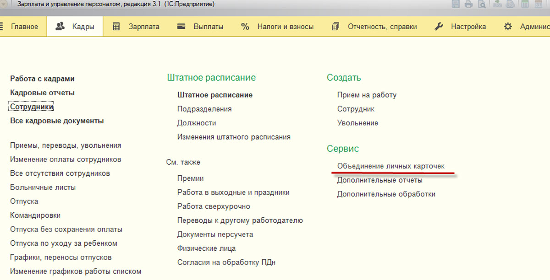The height and width of the screenshot is (280, 550).
Task: Open Дополнительные обработки under Сервис
Action: click(386, 194)
